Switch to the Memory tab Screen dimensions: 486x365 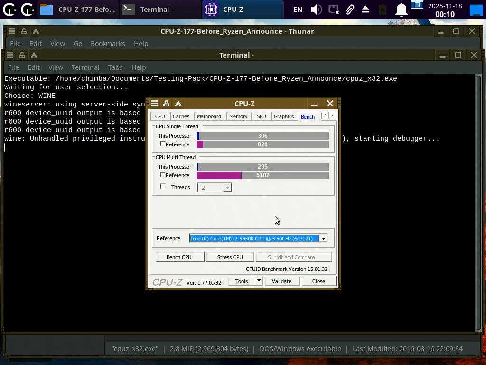(x=238, y=116)
